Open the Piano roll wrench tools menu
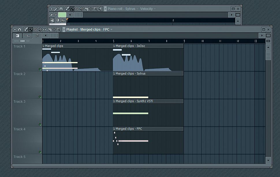Image resolution: width=280 pixels, height=177 pixels. (x=56, y=9)
